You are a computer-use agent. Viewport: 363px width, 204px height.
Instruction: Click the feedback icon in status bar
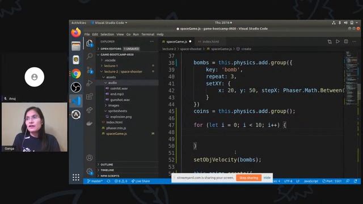[x=348, y=181]
